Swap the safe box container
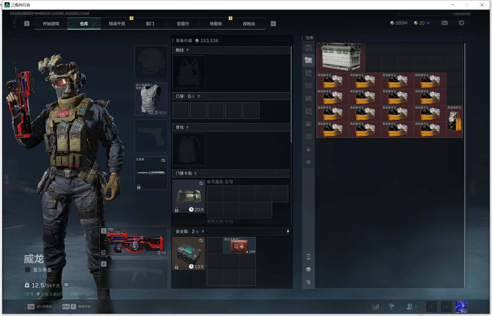 [201, 240]
